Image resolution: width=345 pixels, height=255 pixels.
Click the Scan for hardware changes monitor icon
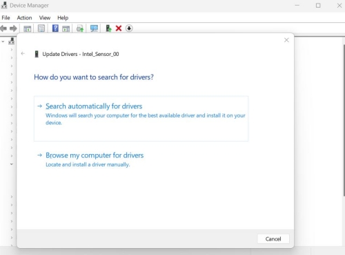(x=94, y=28)
